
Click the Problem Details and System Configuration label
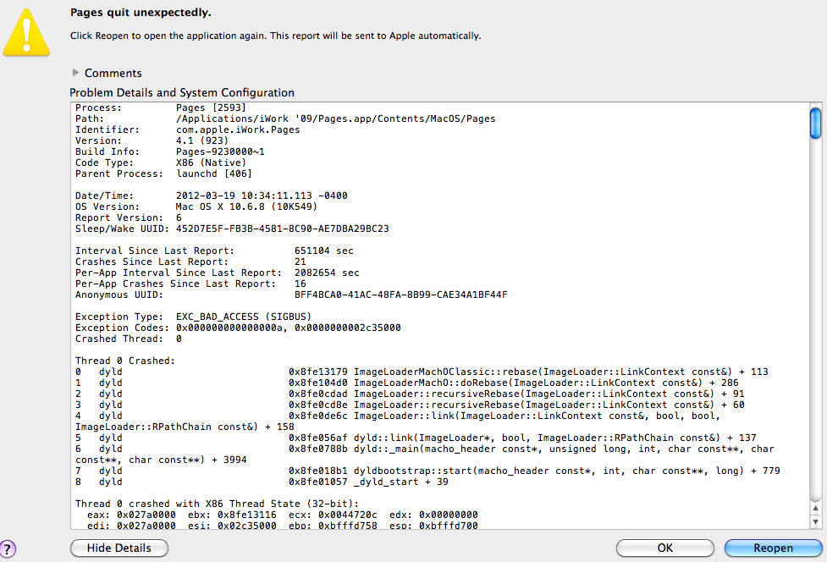(x=182, y=93)
